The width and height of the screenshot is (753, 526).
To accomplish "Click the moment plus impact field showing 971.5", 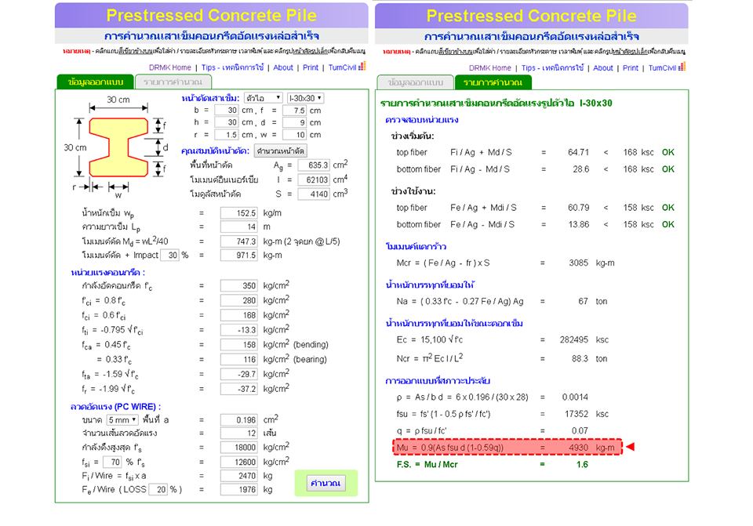I will pos(238,256).
